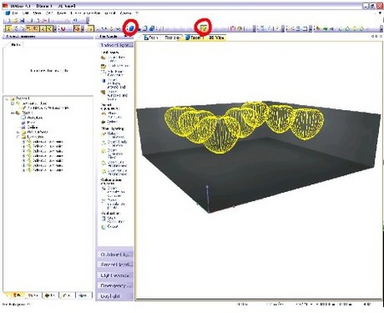Click the New project toolbar icon
Screen dimensions: 384x313
tap(9, 20)
